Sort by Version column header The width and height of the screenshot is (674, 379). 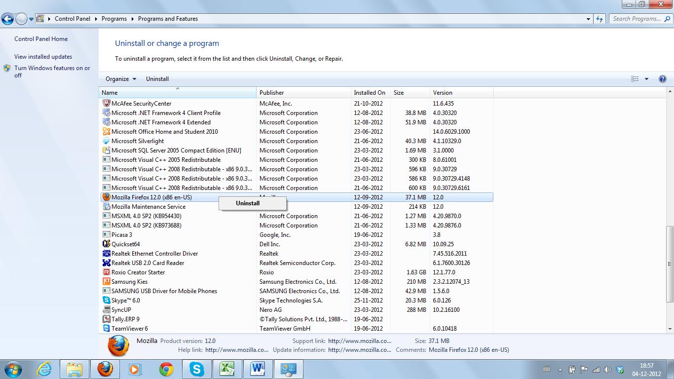click(x=461, y=93)
